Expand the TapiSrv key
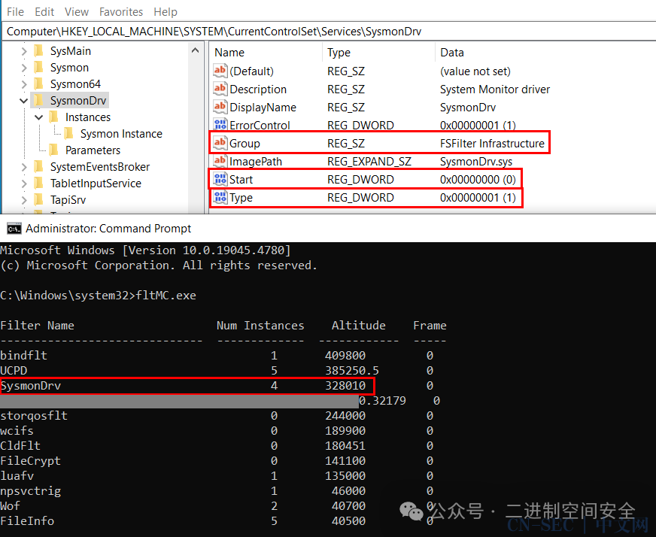Image resolution: width=656 pixels, height=537 pixels. [x=24, y=200]
